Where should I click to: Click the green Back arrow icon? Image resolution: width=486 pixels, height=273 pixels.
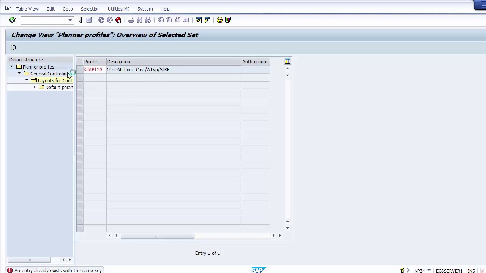click(x=101, y=20)
